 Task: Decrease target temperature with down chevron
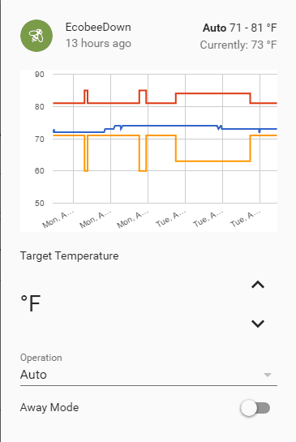coord(258,324)
